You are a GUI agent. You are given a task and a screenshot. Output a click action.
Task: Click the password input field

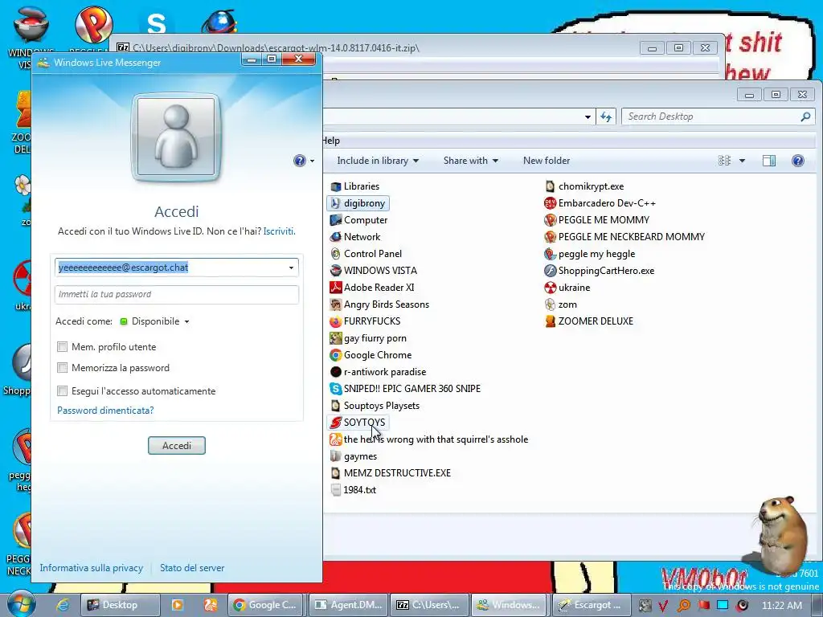(x=176, y=294)
